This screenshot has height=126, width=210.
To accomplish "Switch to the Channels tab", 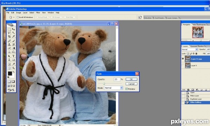I will (194, 46).
